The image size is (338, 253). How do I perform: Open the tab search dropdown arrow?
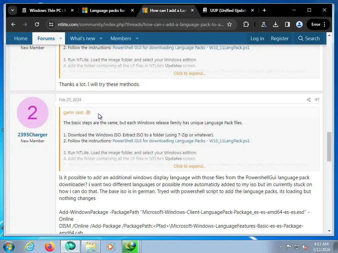[13, 10]
